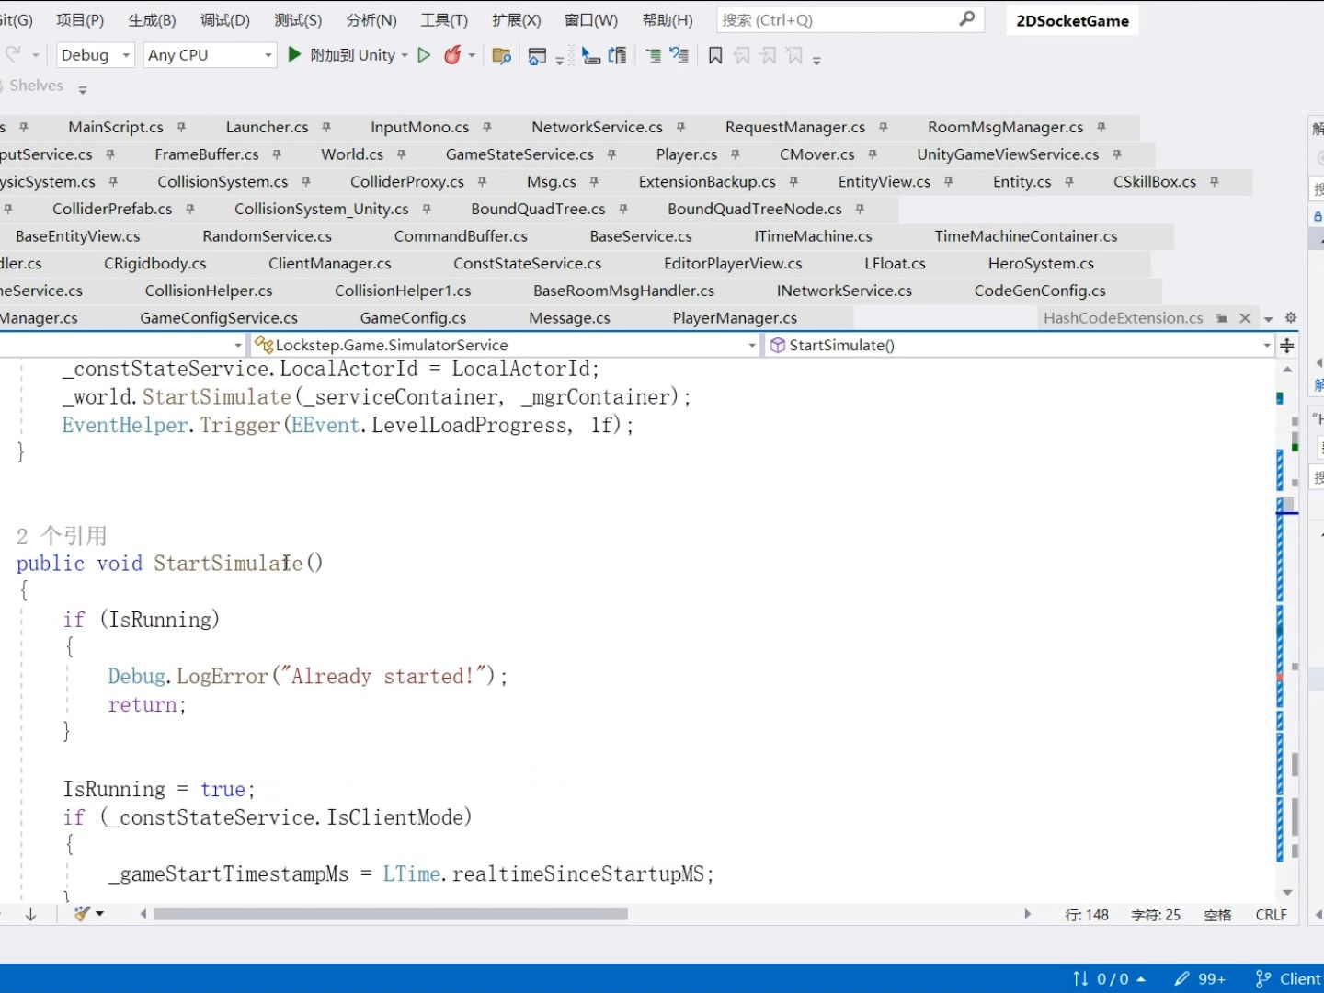Unpin the Msg.cs tab pin
1324x993 pixels.
[x=594, y=182]
